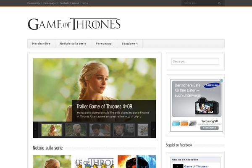Viewport: 252px width, 168px height.
Task: Open the Homepage link in top bar
Action: (x=50, y=3)
